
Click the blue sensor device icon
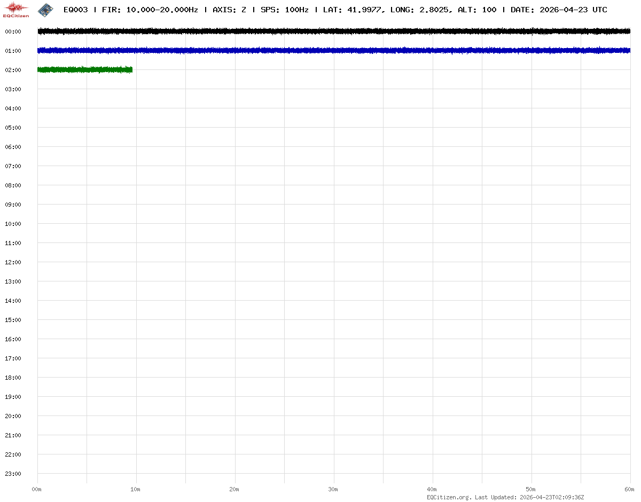tap(45, 9)
